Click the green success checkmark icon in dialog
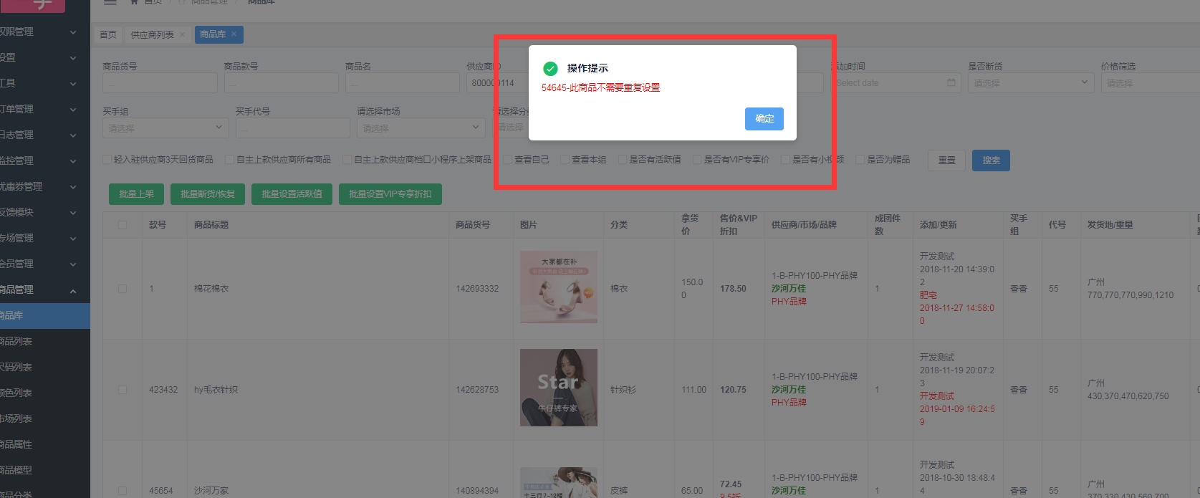Viewport: 1200px width, 498px height. click(550, 69)
